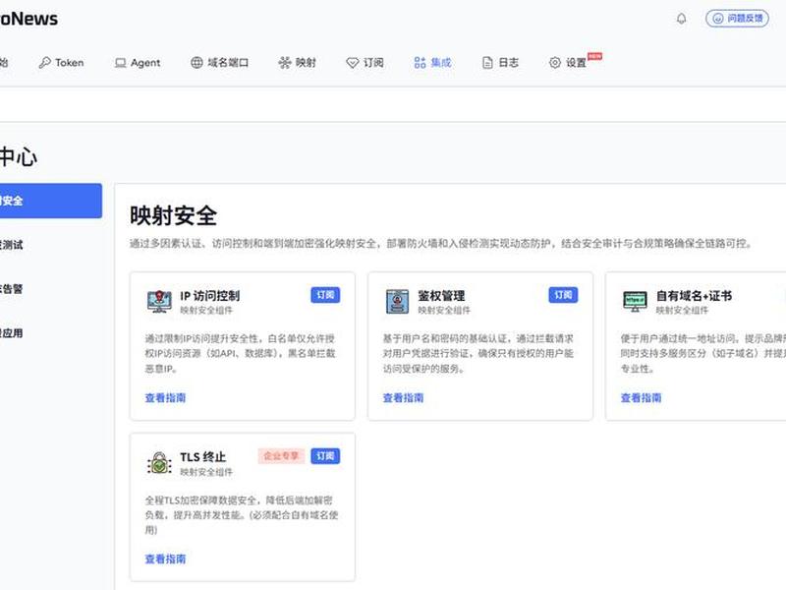Click the News logo text
This screenshot has width=786, height=590.
point(29,19)
